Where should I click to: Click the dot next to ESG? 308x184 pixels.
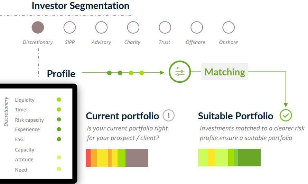click(59, 139)
